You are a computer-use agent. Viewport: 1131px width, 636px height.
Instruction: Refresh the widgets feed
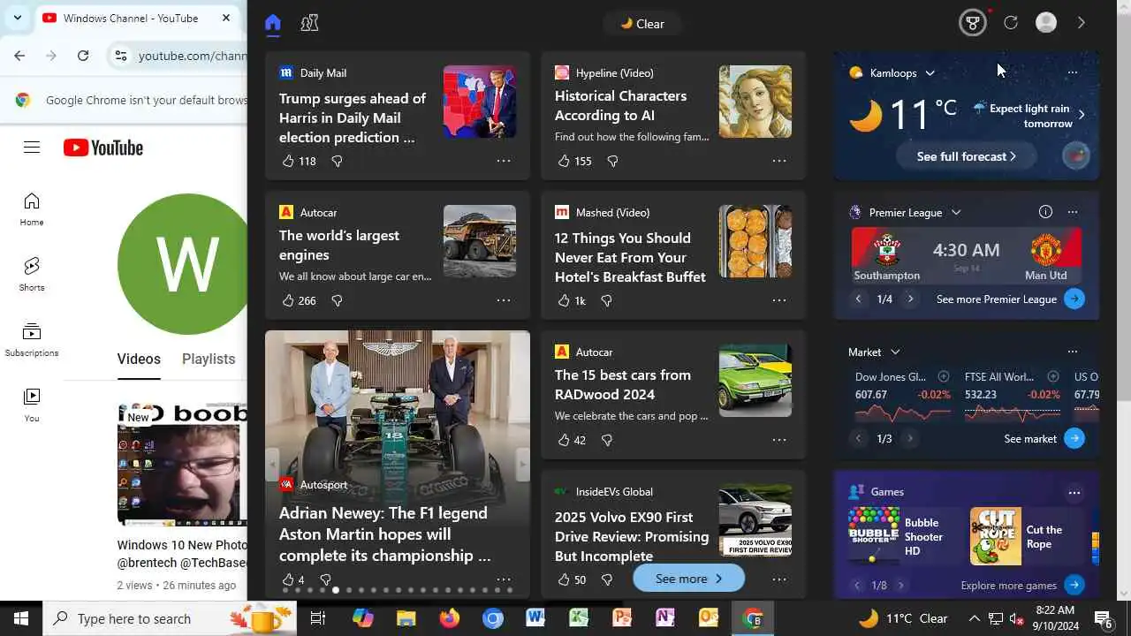[x=1011, y=23]
